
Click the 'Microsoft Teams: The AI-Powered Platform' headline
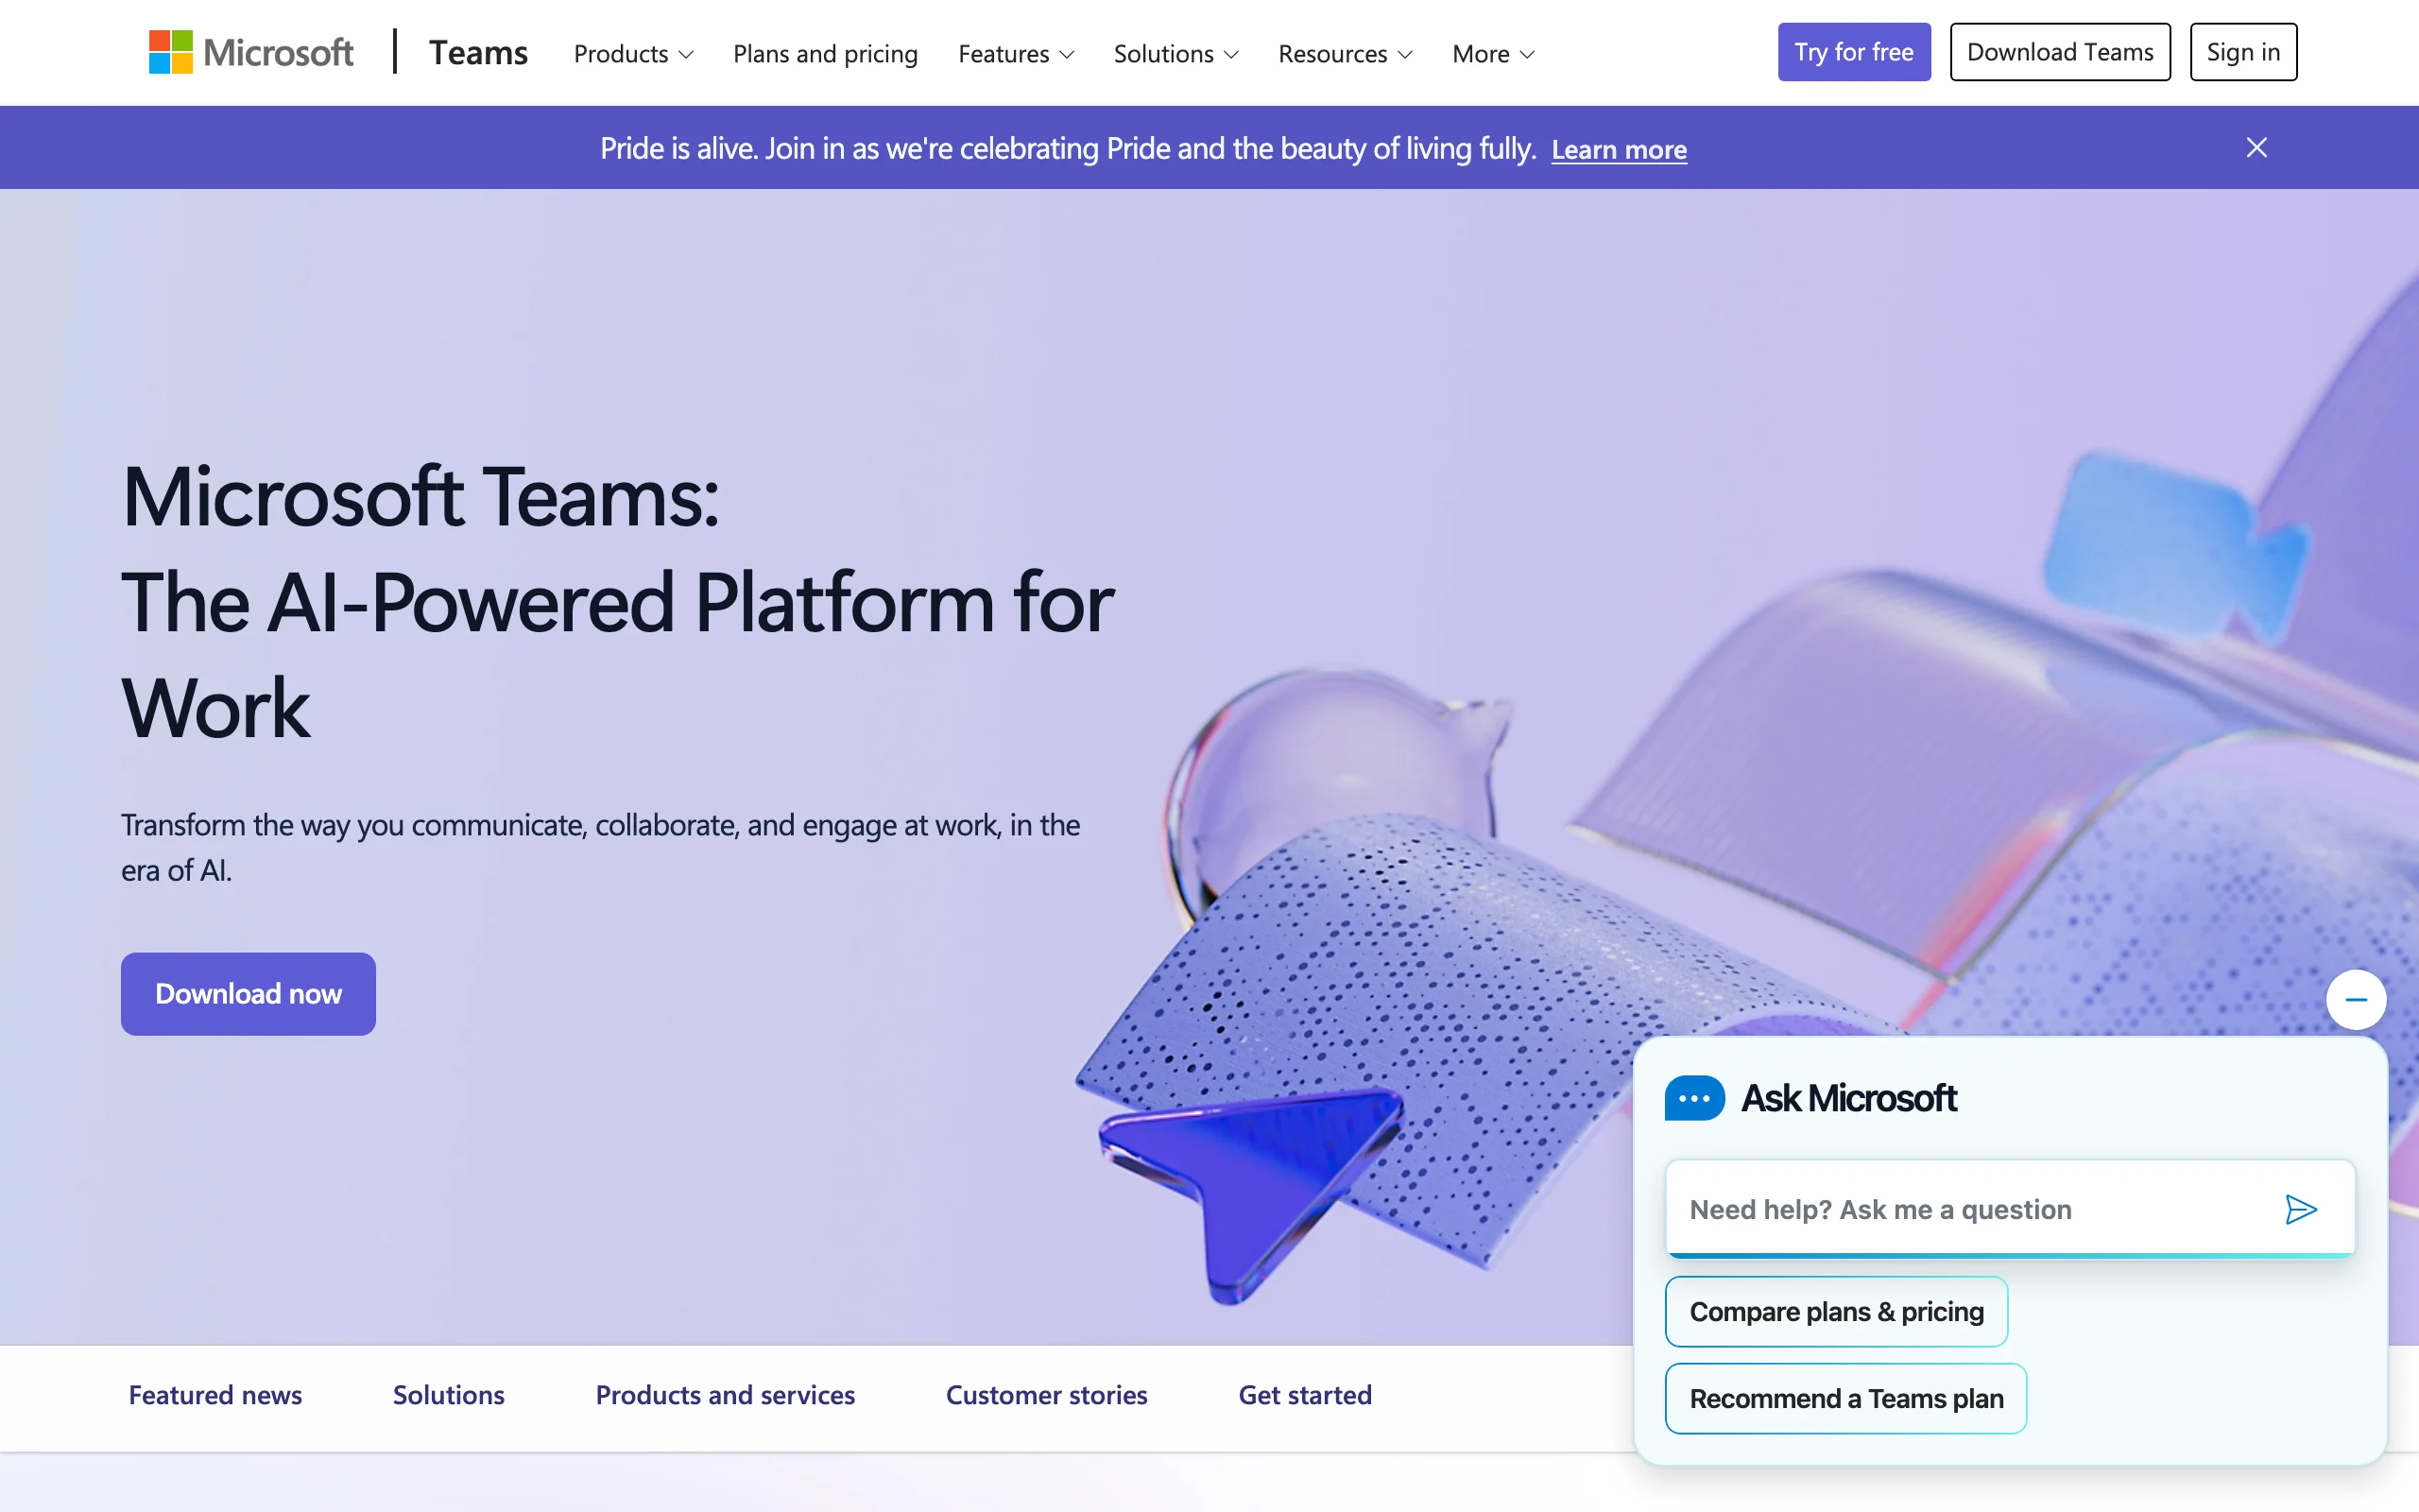click(x=618, y=601)
